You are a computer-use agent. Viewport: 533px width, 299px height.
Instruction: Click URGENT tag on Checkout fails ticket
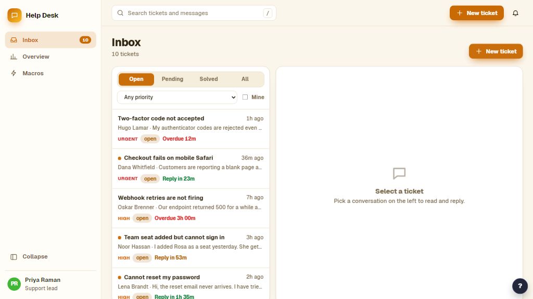128,179
